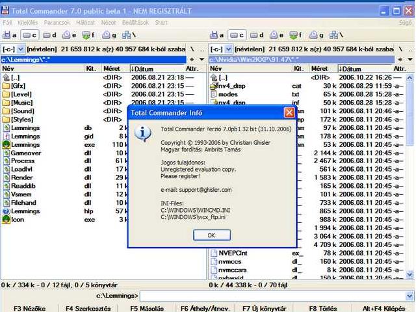The height and width of the screenshot is (312, 416).
Task: Open drive g in left panel
Action: (x=109, y=35)
